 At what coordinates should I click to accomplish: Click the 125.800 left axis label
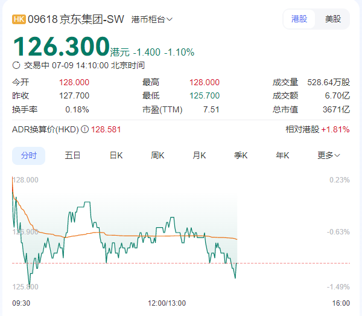point(25,287)
